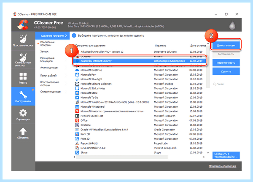
Task: Click list scroll down arrow
Action: coord(208,153)
